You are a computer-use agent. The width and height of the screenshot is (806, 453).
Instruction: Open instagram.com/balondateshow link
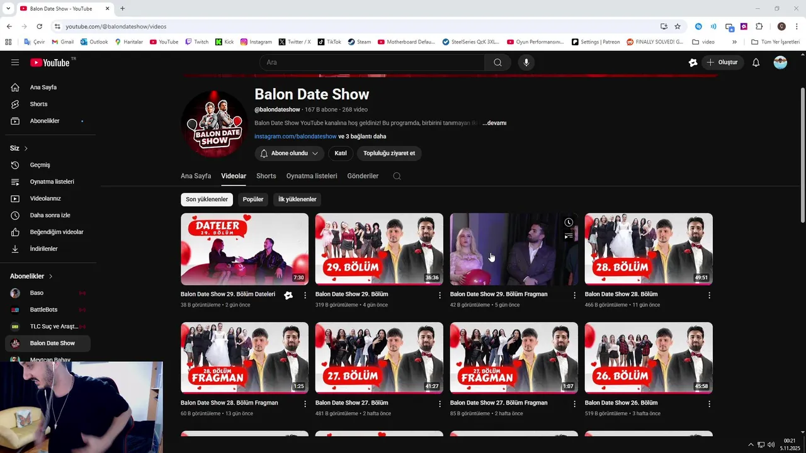pos(295,137)
